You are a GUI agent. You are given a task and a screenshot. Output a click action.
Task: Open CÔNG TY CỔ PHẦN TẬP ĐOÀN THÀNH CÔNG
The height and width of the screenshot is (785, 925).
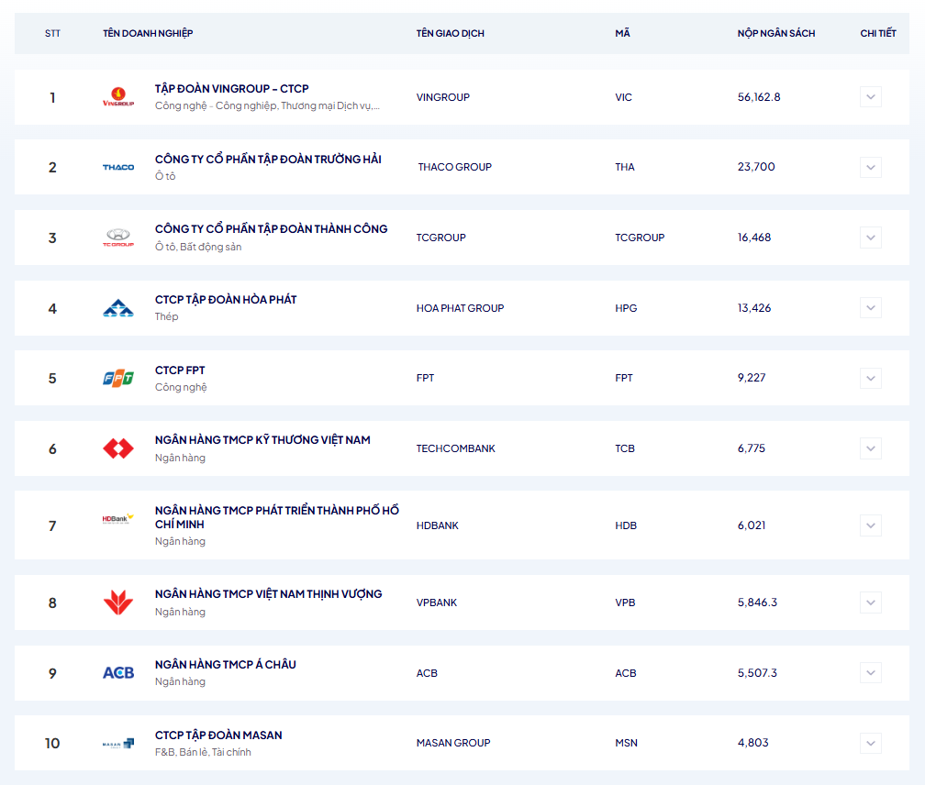(x=272, y=229)
